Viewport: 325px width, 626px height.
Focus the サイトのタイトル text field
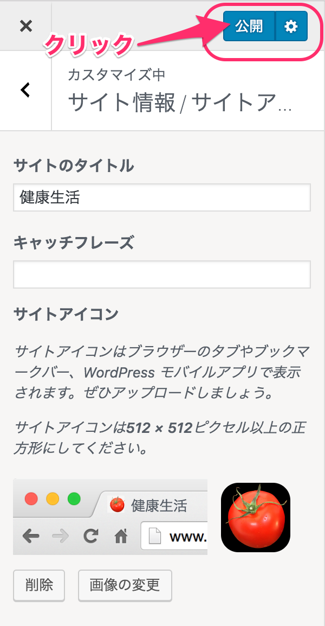pos(161,197)
